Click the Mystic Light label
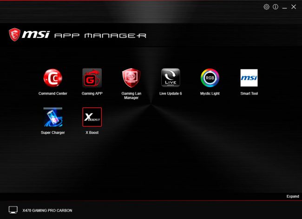The width and height of the screenshot is (302, 219). (210, 94)
